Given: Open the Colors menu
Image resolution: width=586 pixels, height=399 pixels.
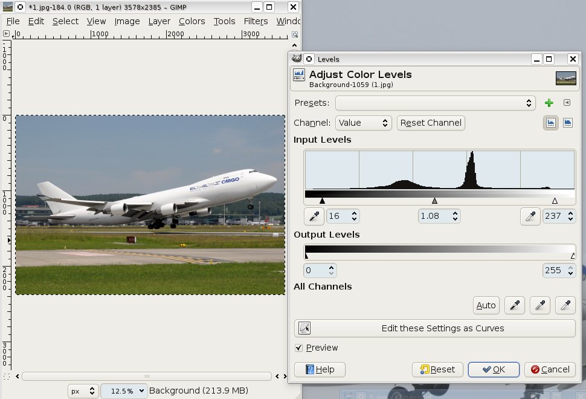Looking at the screenshot, I should [192, 21].
